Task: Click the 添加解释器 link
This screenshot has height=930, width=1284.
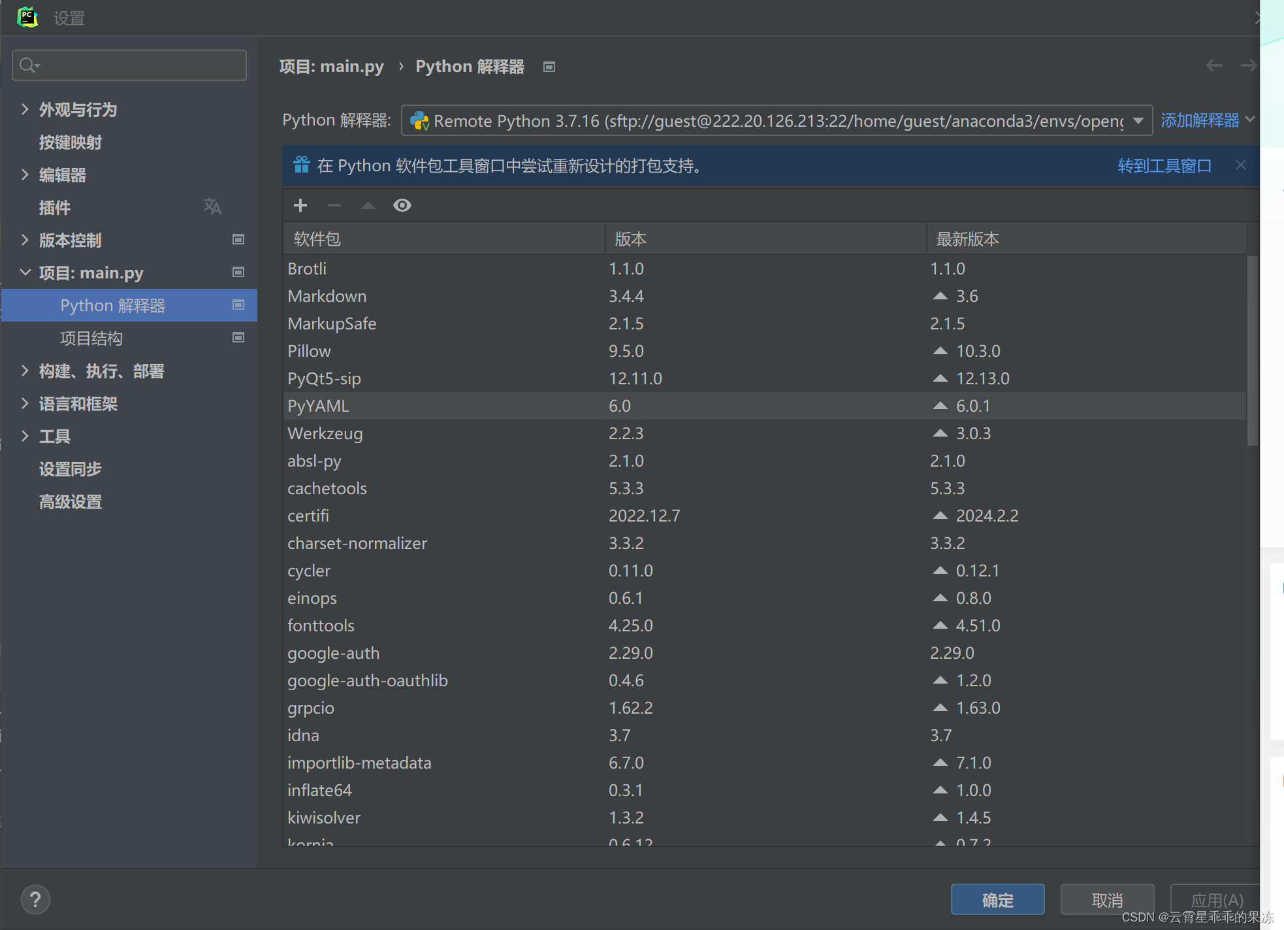Action: pyautogui.click(x=1200, y=120)
